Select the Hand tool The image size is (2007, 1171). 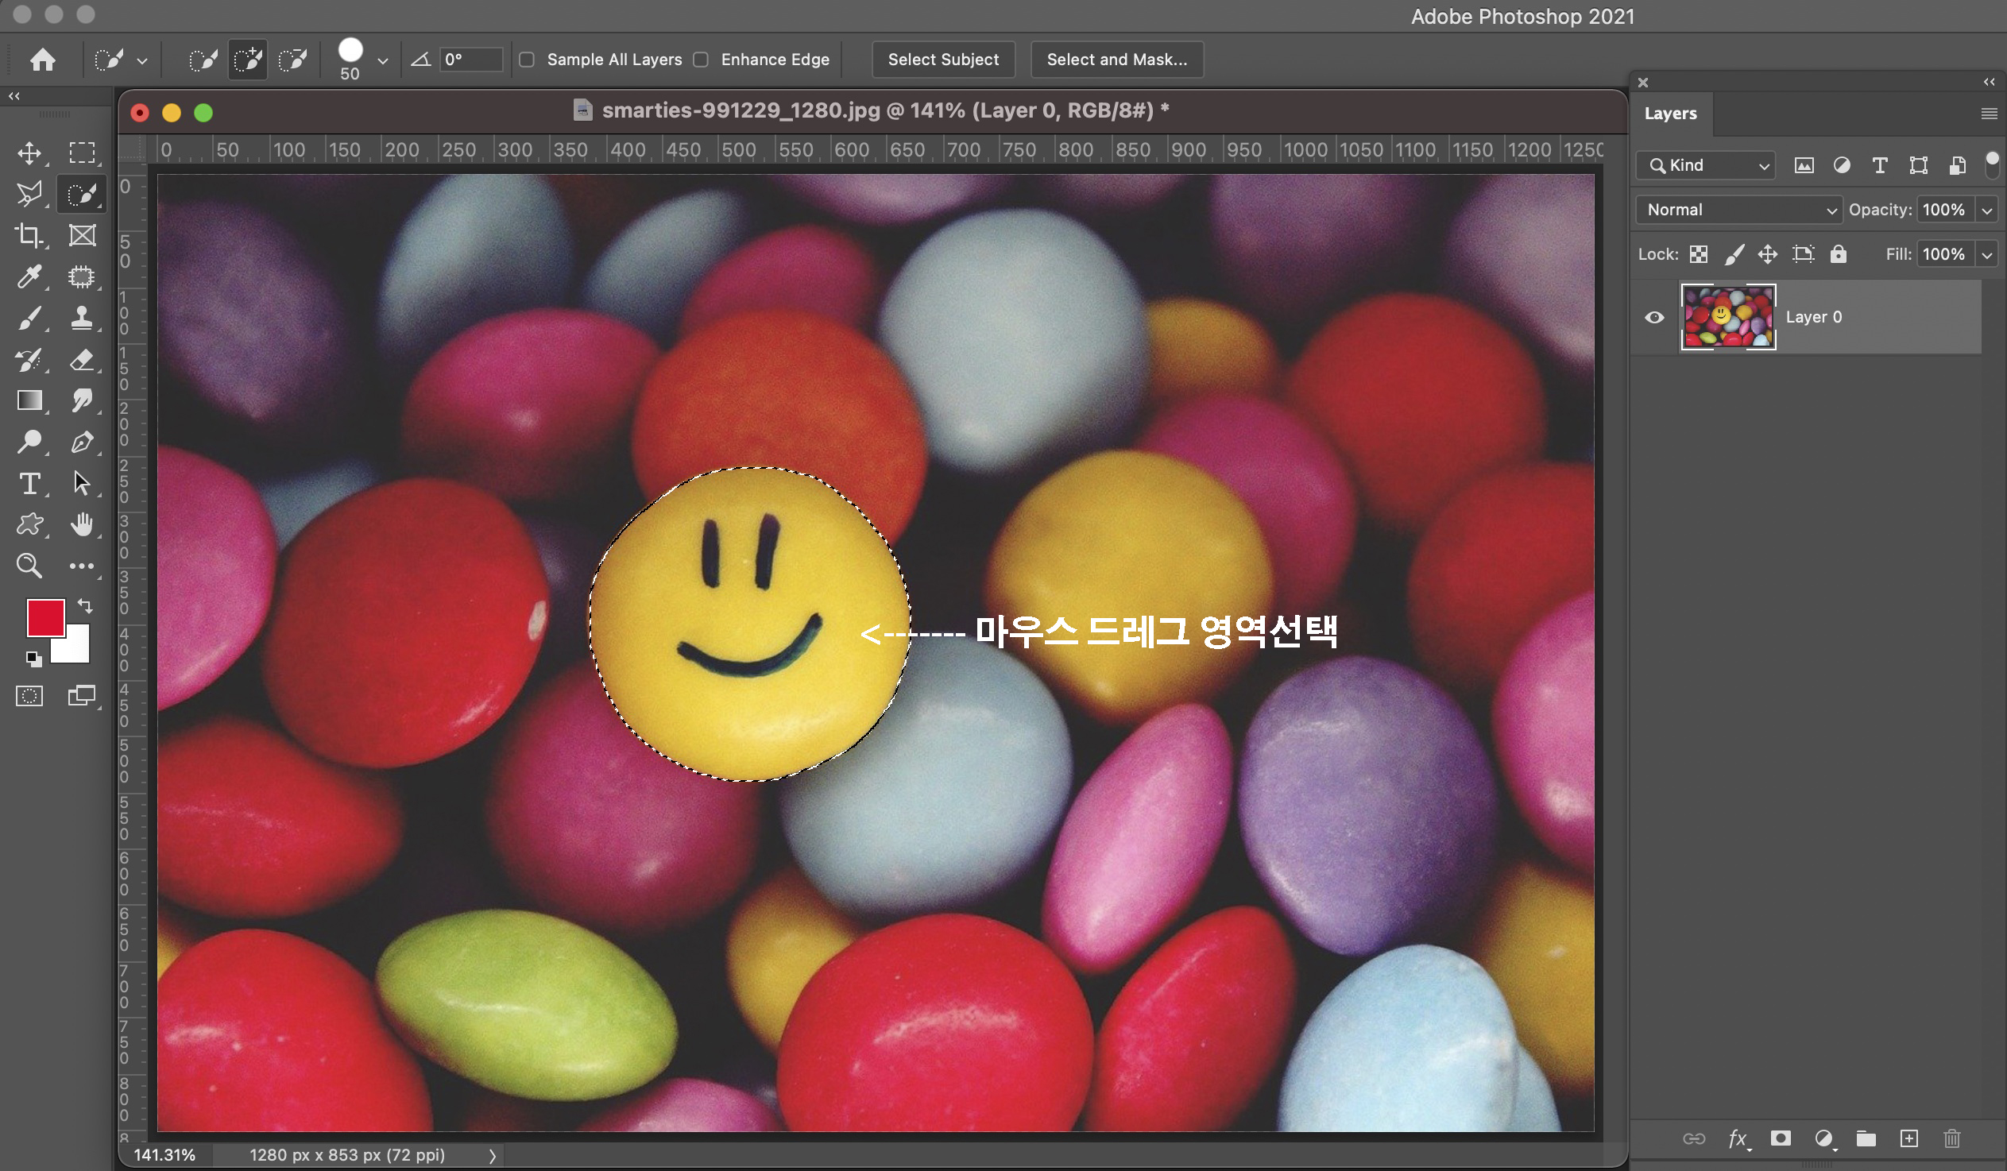[81, 524]
